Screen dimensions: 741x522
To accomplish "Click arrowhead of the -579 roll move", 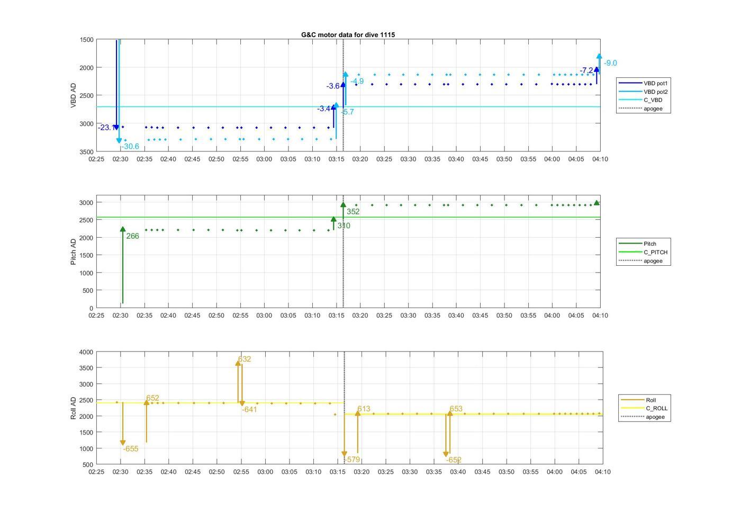I will click(x=345, y=454).
